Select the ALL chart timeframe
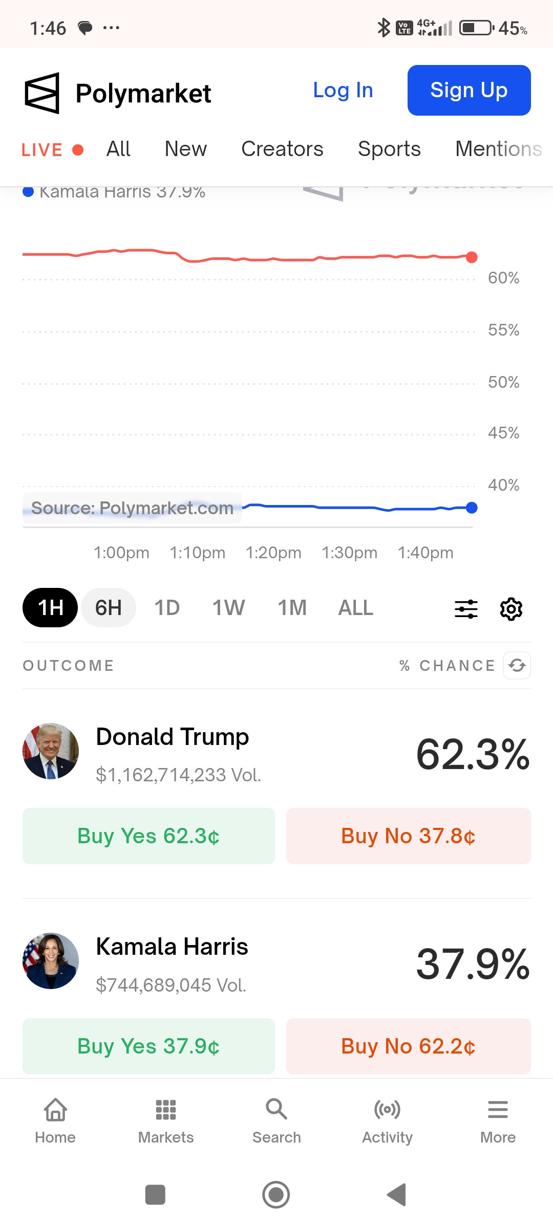This screenshot has height=1228, width=553. click(x=355, y=608)
